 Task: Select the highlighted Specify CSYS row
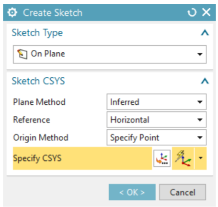point(82,158)
